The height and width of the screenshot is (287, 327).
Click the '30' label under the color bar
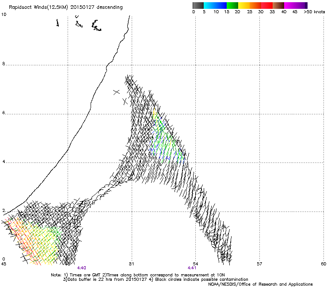[261, 12]
